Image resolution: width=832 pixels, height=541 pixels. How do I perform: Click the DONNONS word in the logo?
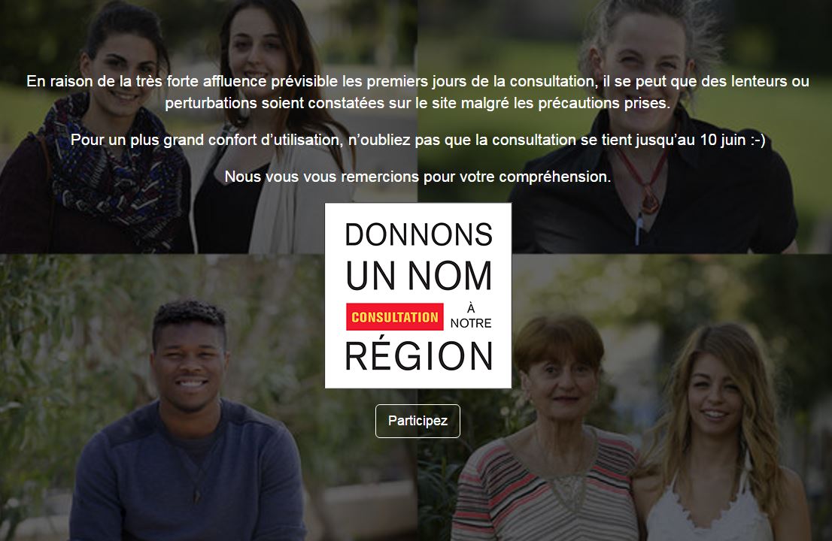tap(419, 234)
